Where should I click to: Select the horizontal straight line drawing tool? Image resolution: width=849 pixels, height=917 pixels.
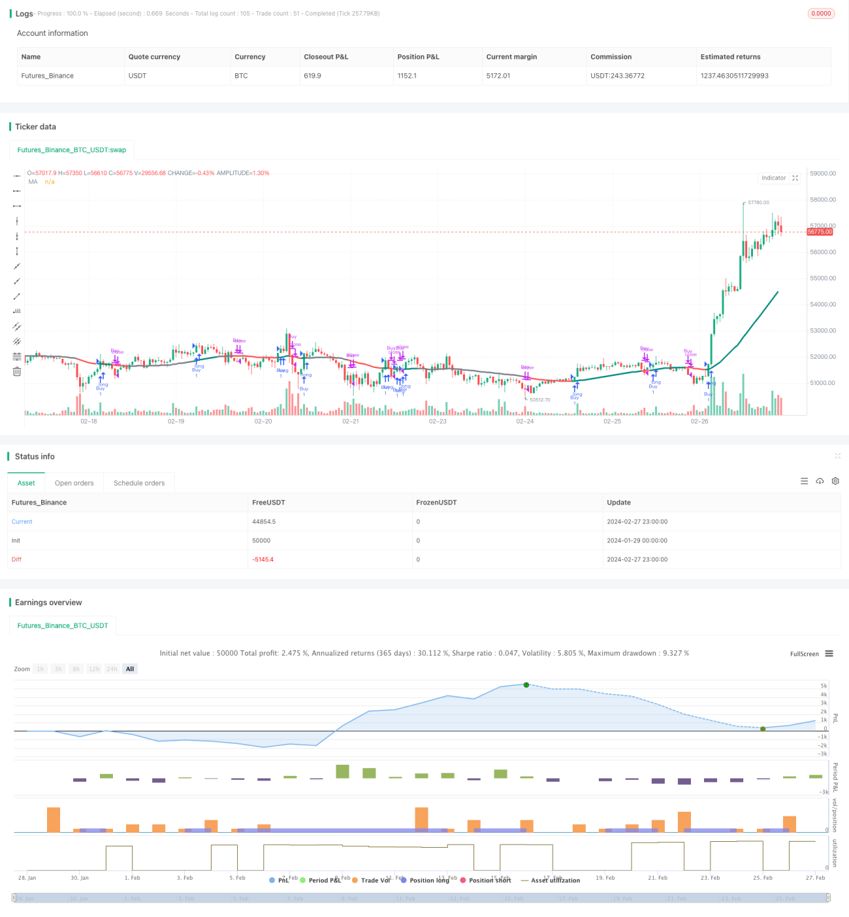pyautogui.click(x=17, y=176)
